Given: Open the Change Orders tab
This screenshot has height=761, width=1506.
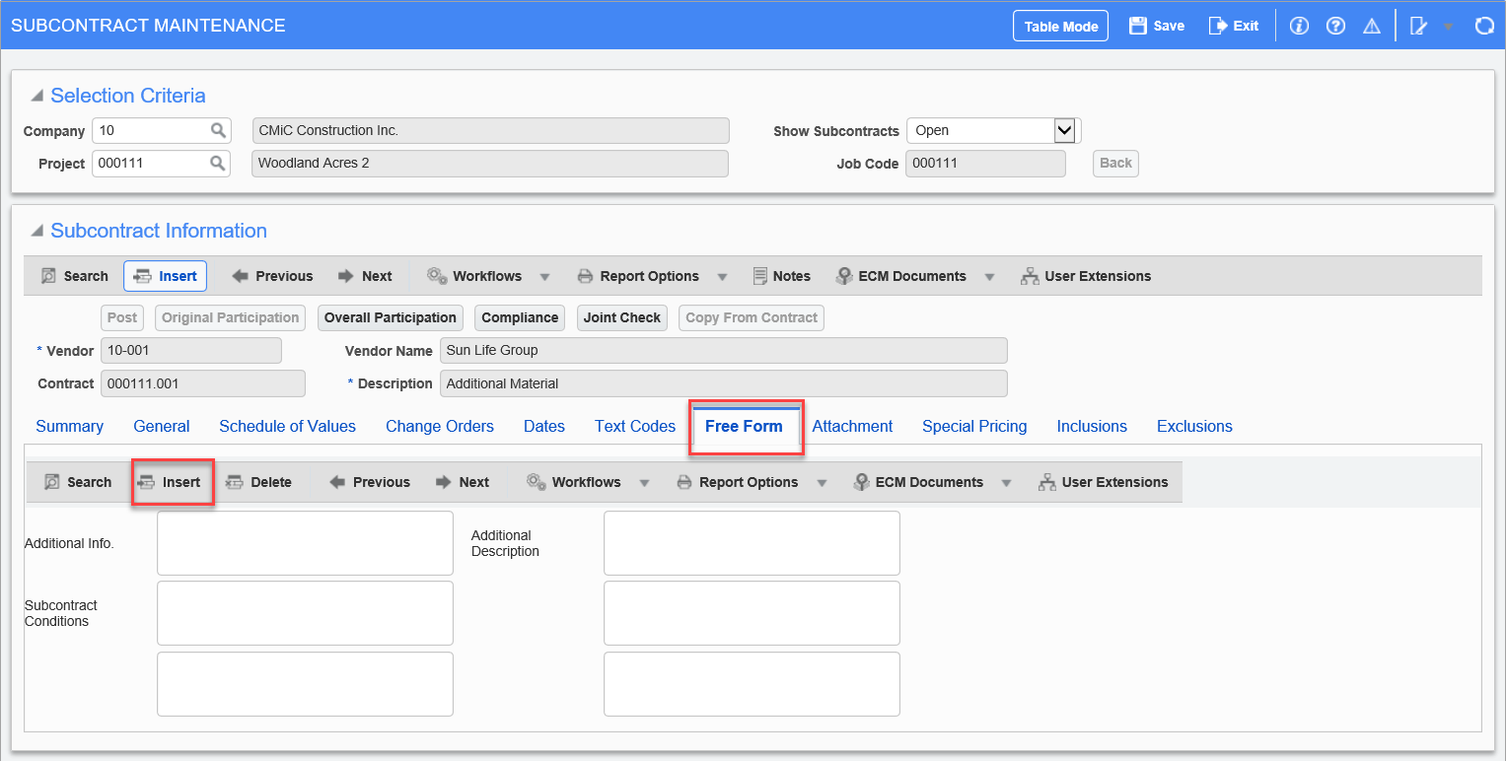Looking at the screenshot, I should pyautogui.click(x=440, y=426).
